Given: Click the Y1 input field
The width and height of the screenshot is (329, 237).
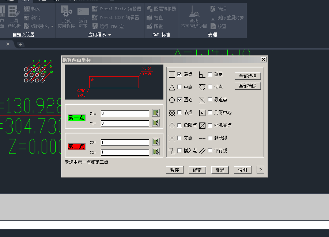Looking at the screenshot, I should tap(125, 123).
